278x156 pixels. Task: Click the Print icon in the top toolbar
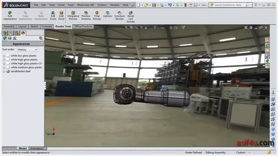(162, 5)
